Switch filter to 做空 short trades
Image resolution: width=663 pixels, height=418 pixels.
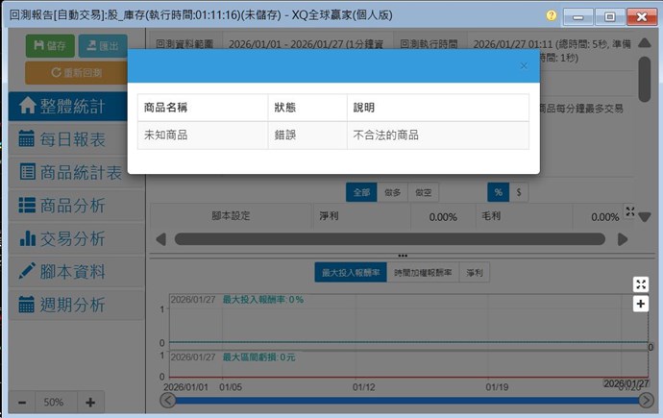coord(423,192)
